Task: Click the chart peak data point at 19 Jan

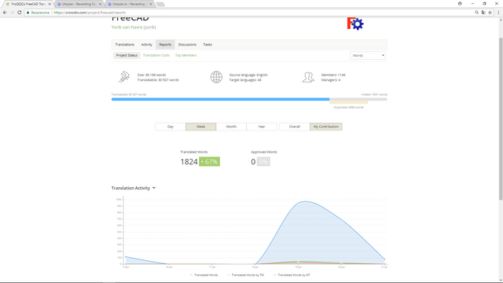Action: pos(299,203)
